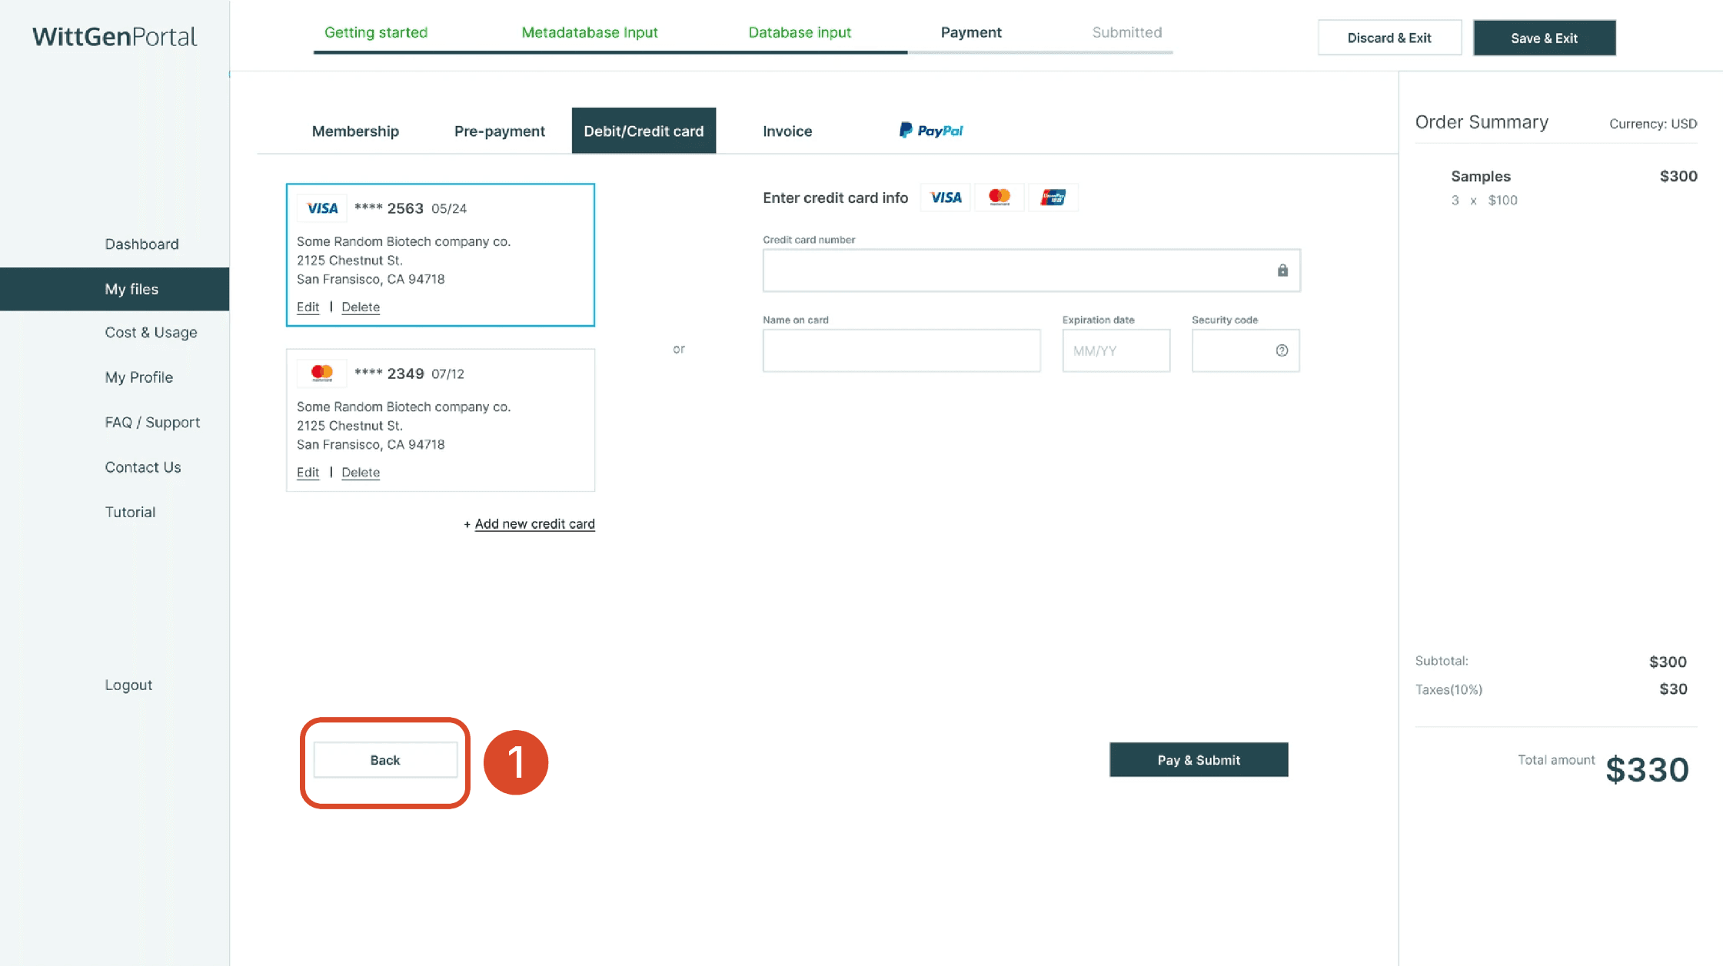Open the PayPal payment tab
This screenshot has height=966, width=1723.
pos(930,131)
